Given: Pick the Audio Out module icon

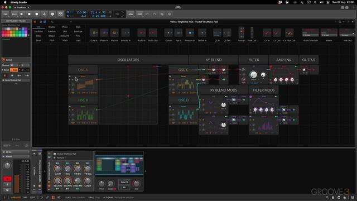Looking at the screenshot, I should (x=153, y=33).
